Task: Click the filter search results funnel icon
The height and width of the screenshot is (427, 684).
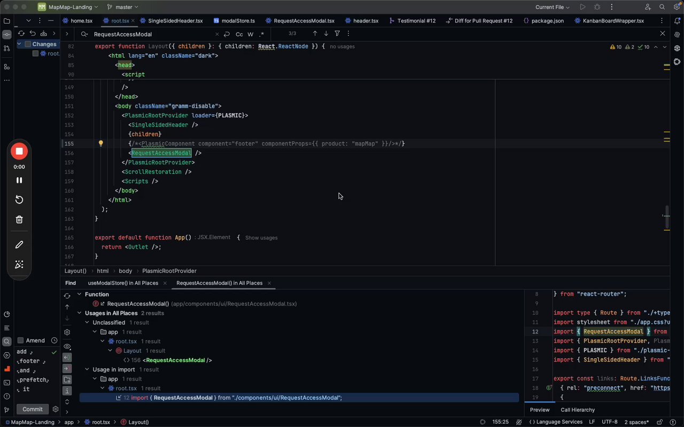Action: (x=337, y=34)
